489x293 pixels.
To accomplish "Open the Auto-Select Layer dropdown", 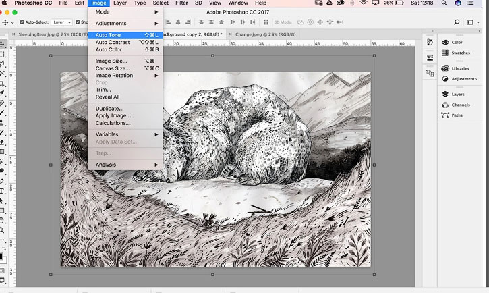I will pos(61,22).
